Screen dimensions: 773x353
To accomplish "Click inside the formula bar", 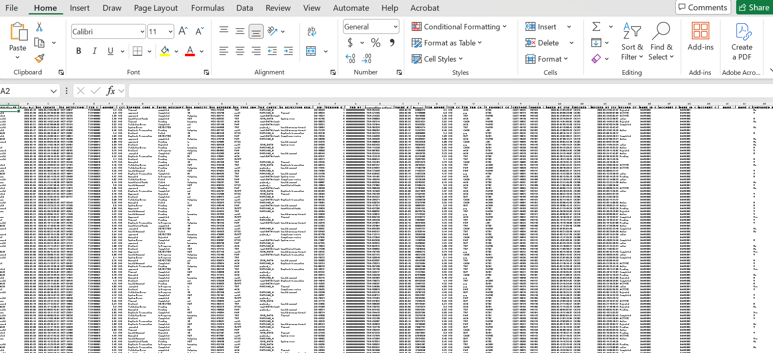I will (450, 91).
